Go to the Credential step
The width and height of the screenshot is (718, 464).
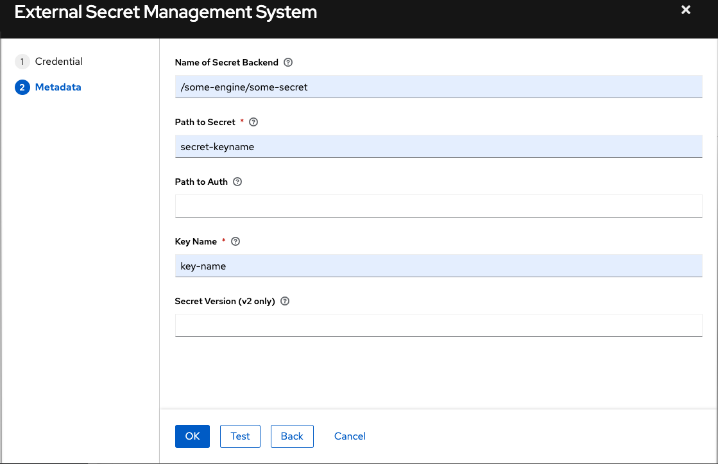click(58, 62)
